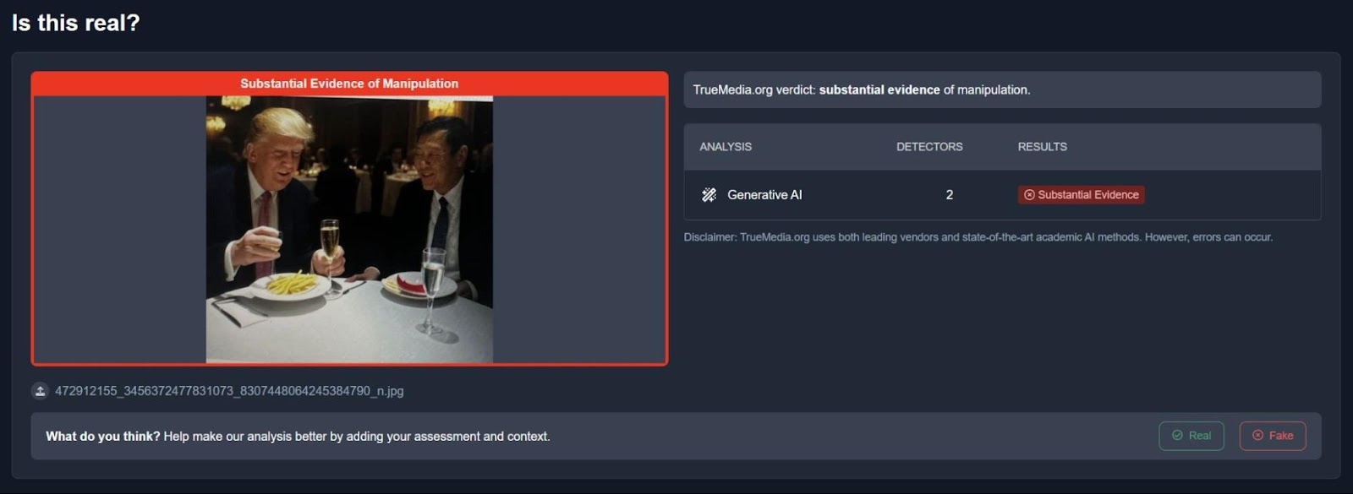1353x494 pixels.
Task: Open the analyzed image thumbnail
Action: pyautogui.click(x=349, y=230)
